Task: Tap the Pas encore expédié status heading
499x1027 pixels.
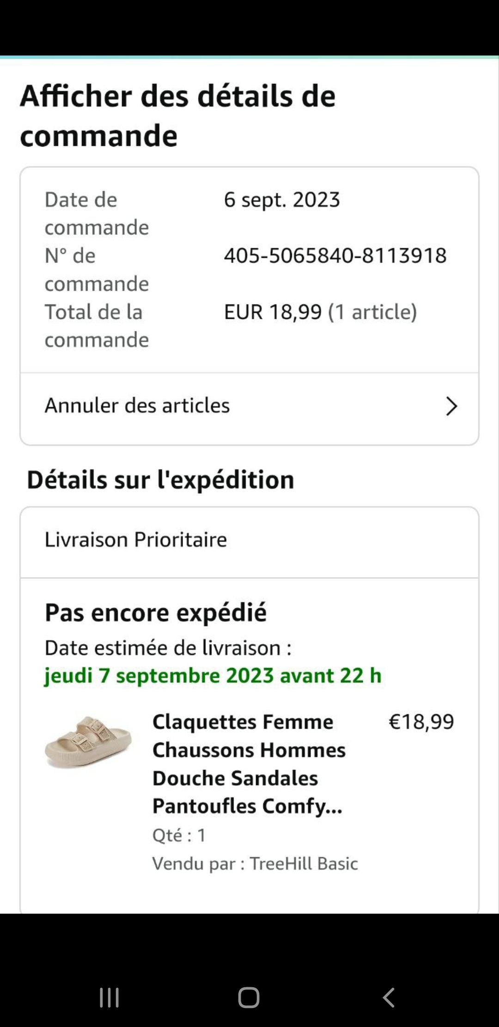Action: tap(156, 613)
